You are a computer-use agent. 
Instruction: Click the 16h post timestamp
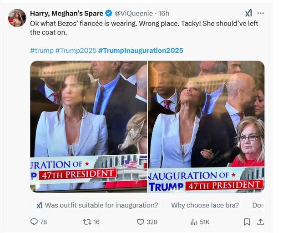tap(164, 14)
